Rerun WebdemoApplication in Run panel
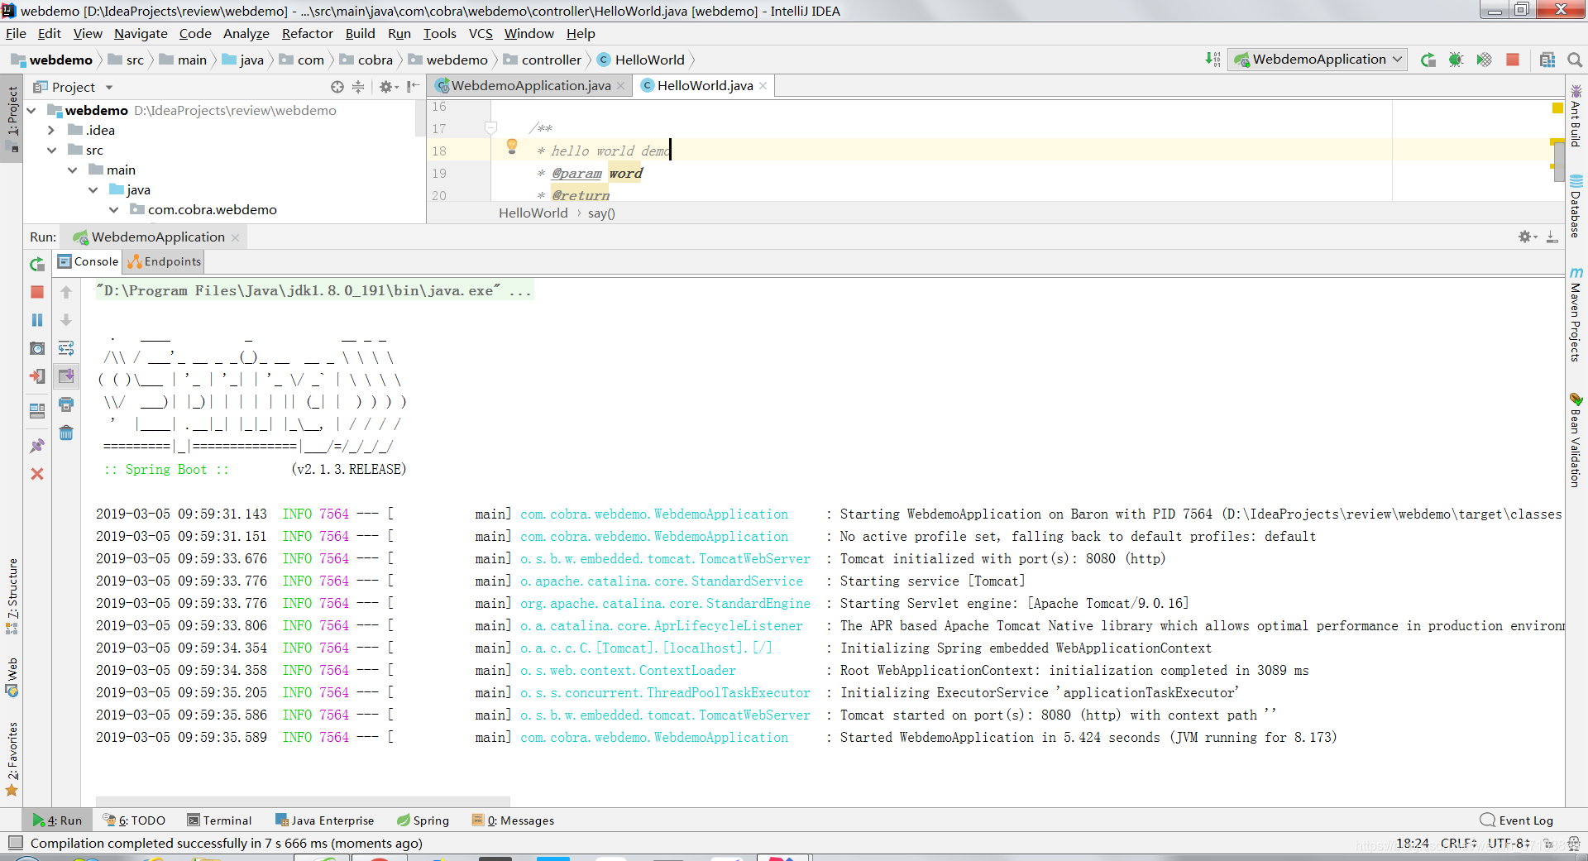The width and height of the screenshot is (1588, 861). (x=37, y=265)
